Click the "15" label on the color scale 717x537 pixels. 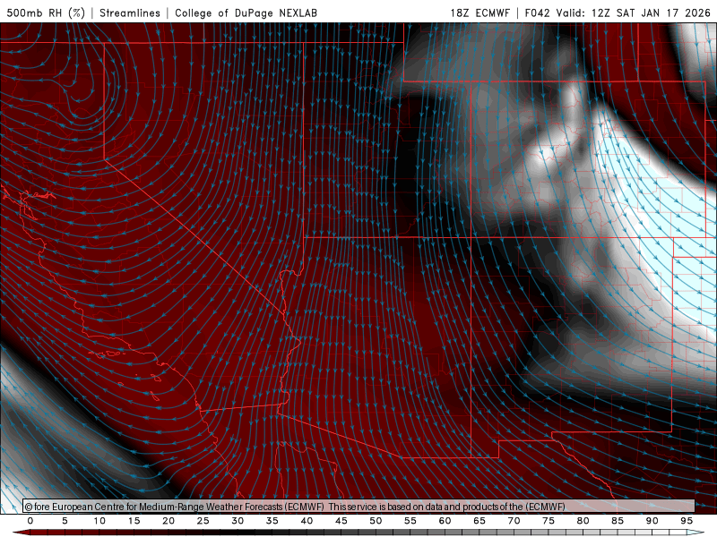134,521
